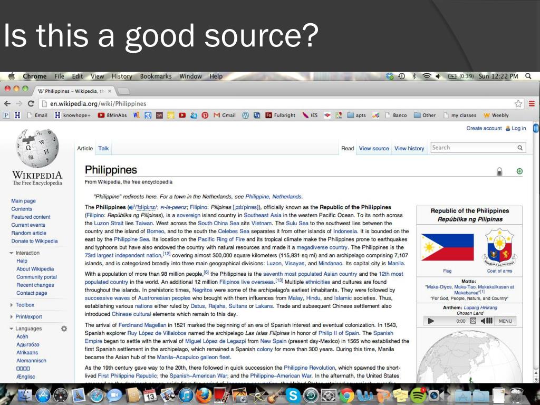Open the Random article link
Image resolution: width=540 pixels, height=405 pixels.
click(x=28, y=233)
